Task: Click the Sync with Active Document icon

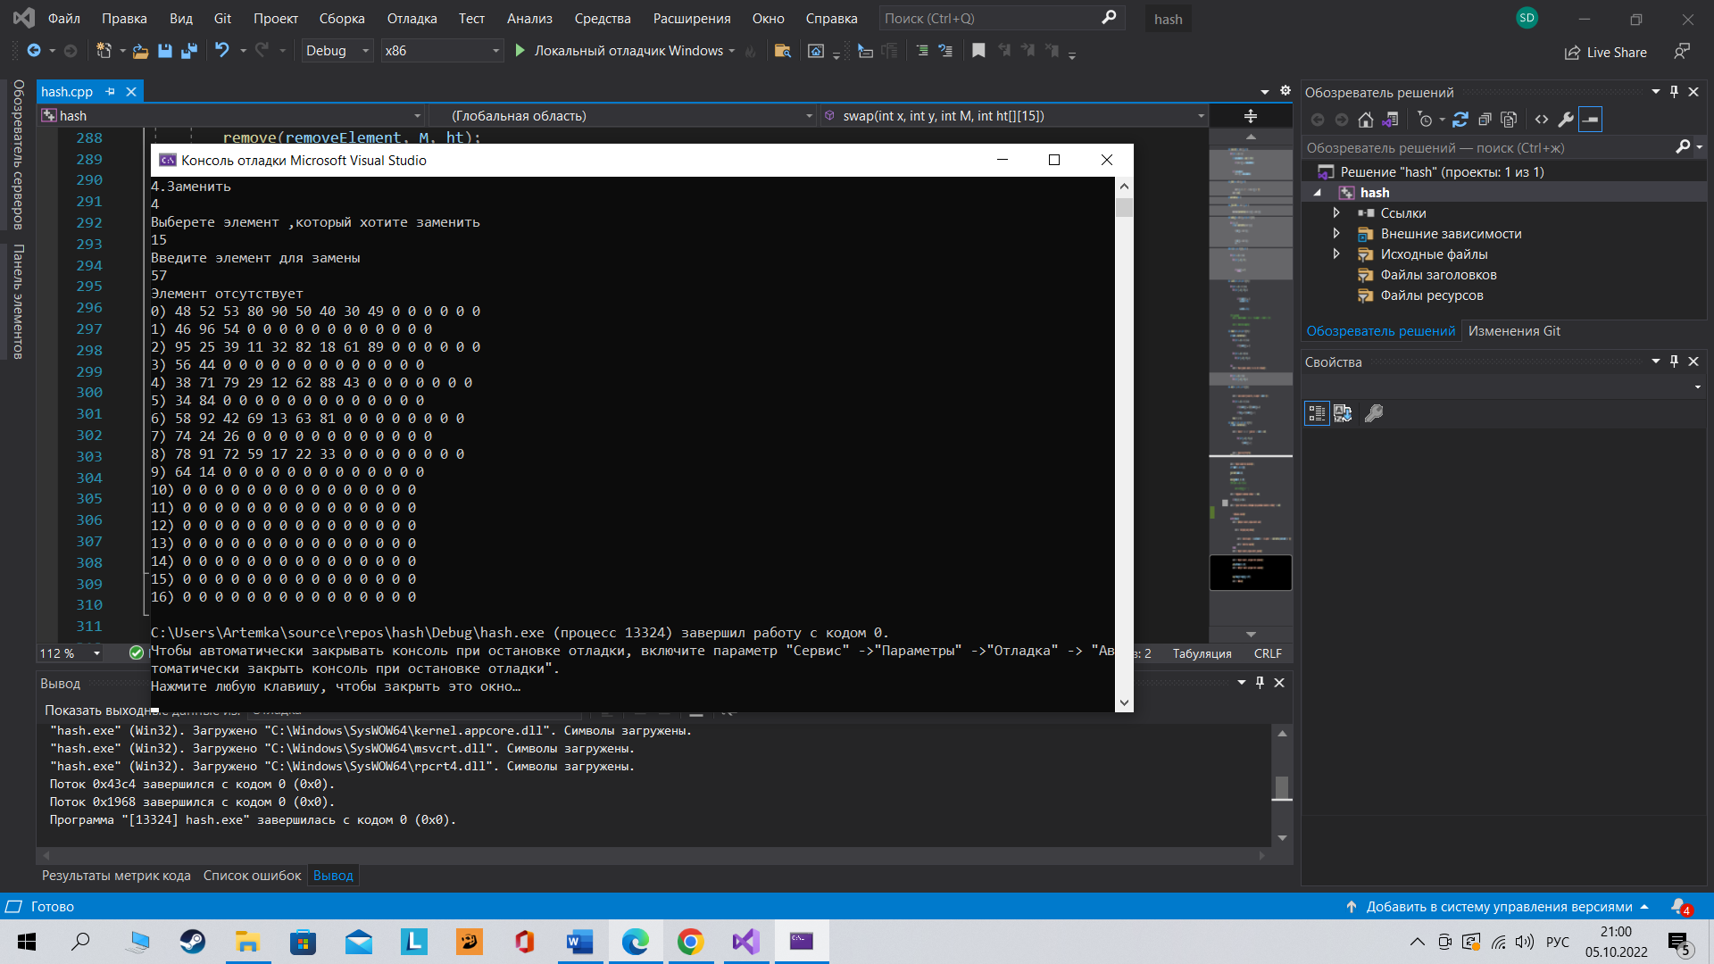Action: click(x=1460, y=120)
